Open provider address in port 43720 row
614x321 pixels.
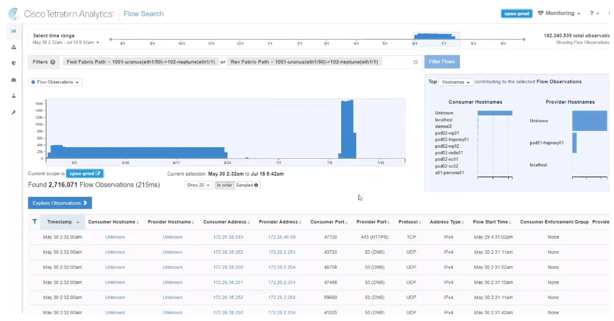(x=282, y=252)
